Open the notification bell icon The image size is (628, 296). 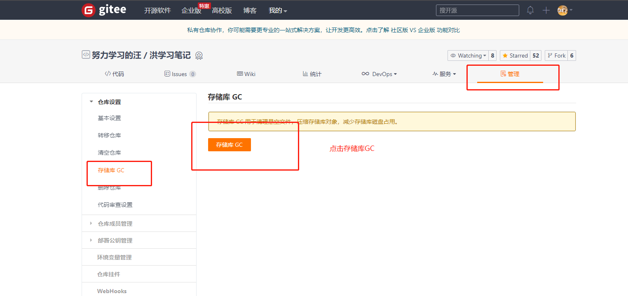click(x=530, y=10)
